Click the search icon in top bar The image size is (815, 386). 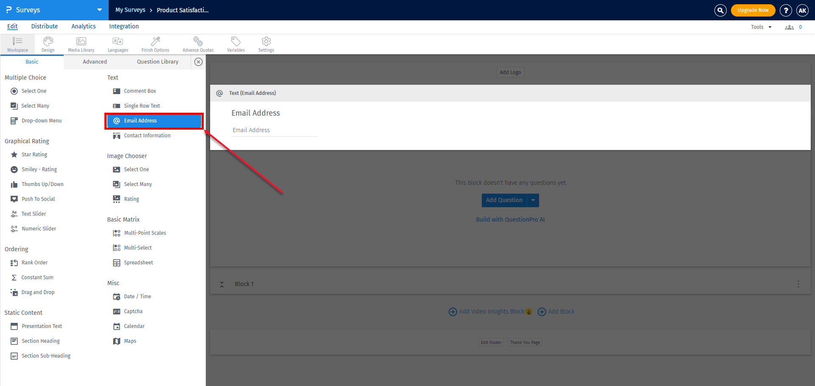pos(720,10)
